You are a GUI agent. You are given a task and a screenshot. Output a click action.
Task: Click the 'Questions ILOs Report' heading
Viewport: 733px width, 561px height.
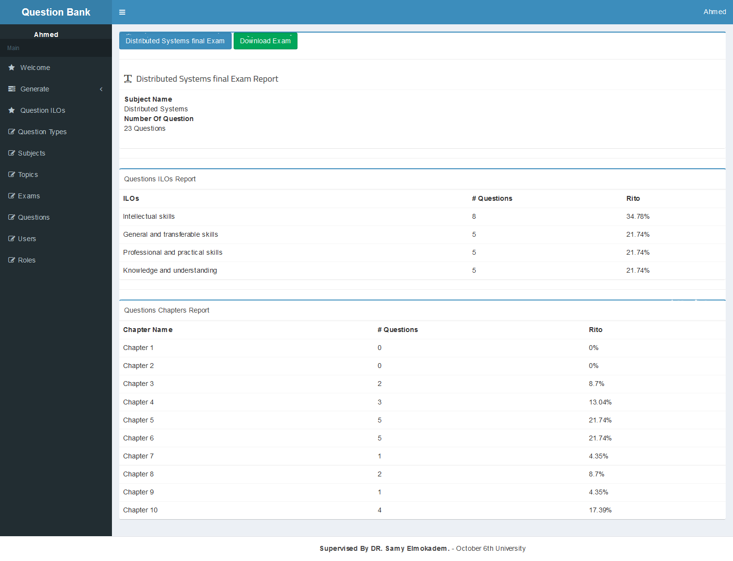click(x=160, y=179)
